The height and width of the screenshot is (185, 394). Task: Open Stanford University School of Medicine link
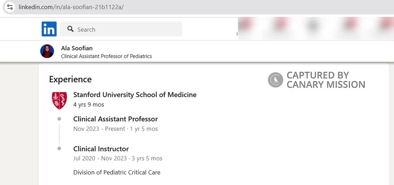[135, 94]
